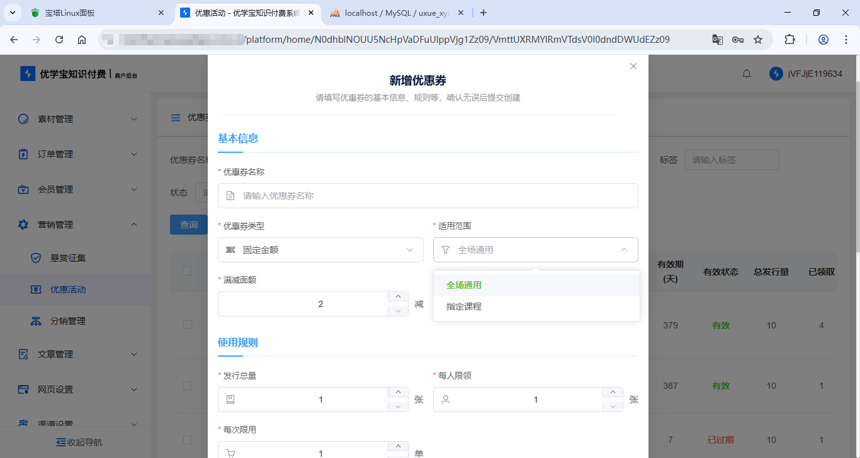Click the 标签 input field

point(732,159)
